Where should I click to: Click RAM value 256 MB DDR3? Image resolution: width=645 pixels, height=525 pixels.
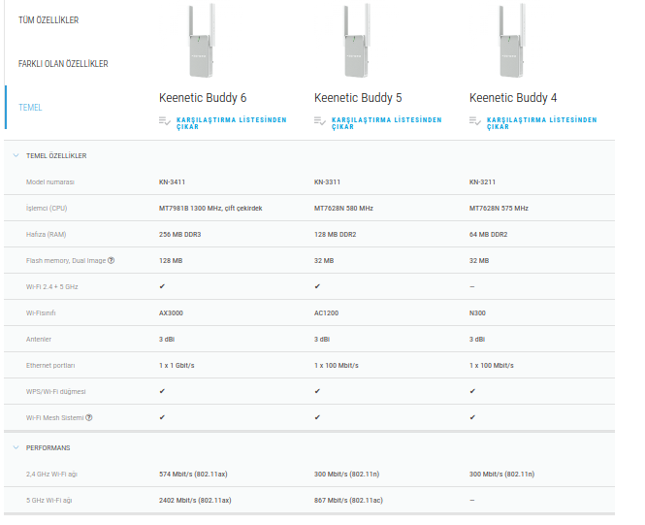179,235
